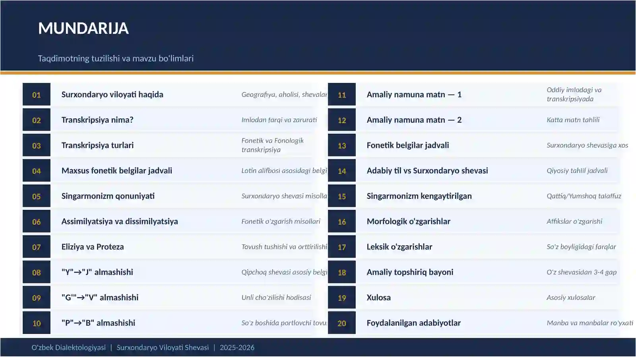This screenshot has height=357, width=636.
Task: Click the number badge 09
Action: [x=37, y=297]
